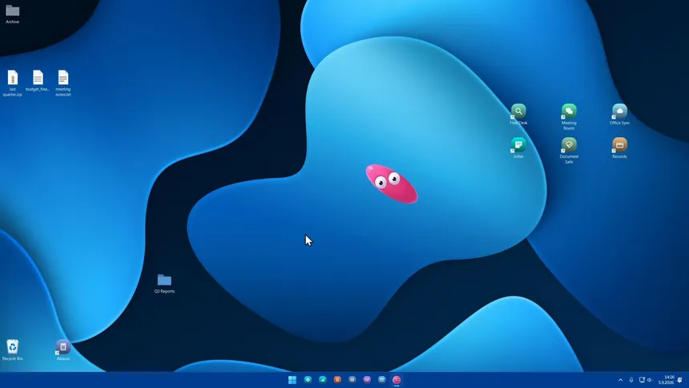Click the teal round taskbar app
The image size is (689, 388).
pos(308,380)
